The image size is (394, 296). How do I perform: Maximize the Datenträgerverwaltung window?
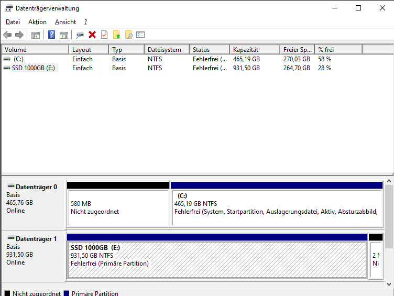358,8
